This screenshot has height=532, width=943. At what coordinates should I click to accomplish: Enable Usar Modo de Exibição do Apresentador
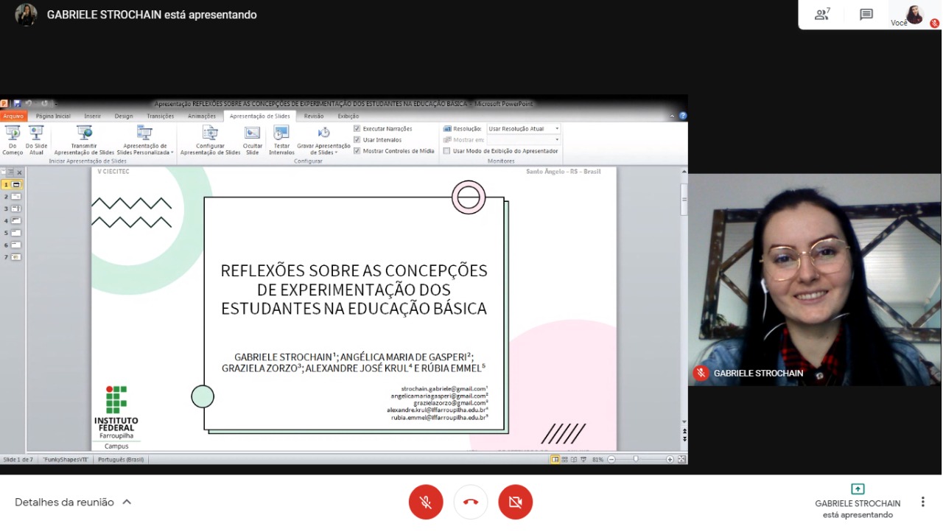[447, 151]
